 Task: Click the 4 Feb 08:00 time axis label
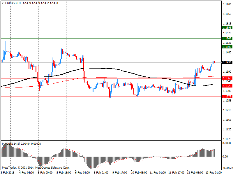pos(27,172)
